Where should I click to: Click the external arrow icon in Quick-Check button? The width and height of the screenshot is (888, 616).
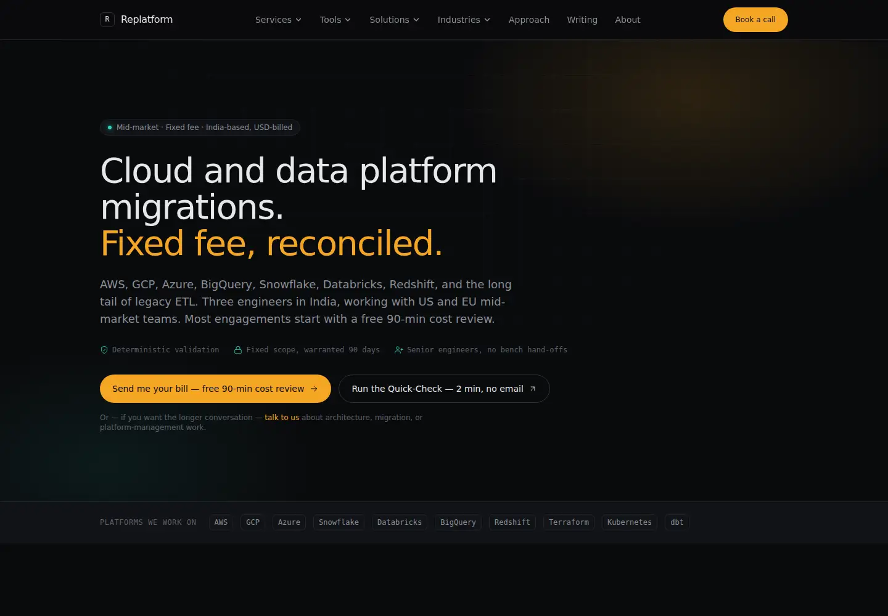533,389
